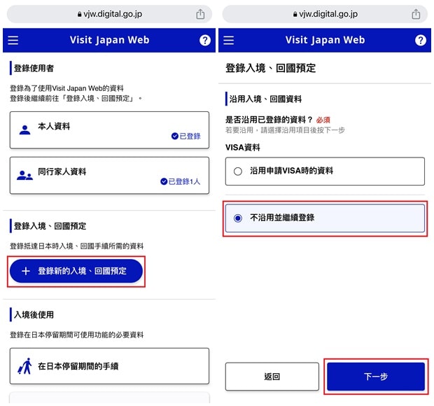Tap traveler with luggage icon
Viewport: 434px width, 406px height.
coord(25,366)
